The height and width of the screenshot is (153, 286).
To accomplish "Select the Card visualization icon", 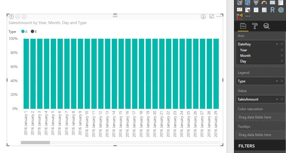I will point(272,2).
